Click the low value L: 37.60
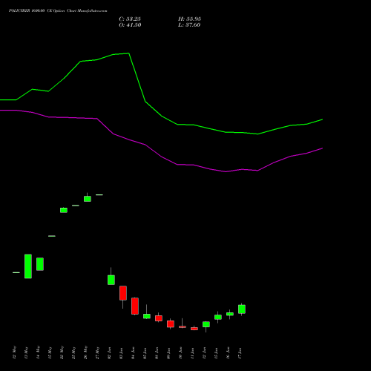This screenshot has width=371, height=371. [189, 25]
